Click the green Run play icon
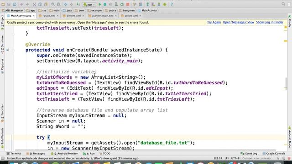This screenshot has height=164, width=292. [x=99, y=4]
